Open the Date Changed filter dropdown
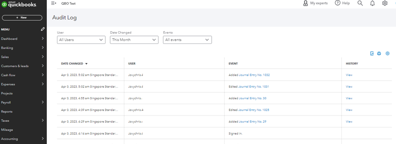 click(134, 40)
